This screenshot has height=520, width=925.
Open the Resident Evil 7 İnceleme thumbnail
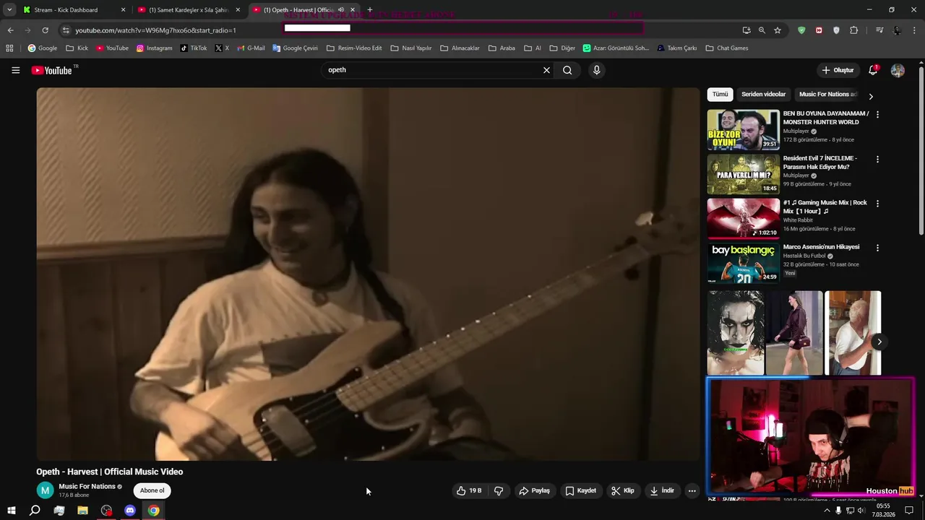743,174
